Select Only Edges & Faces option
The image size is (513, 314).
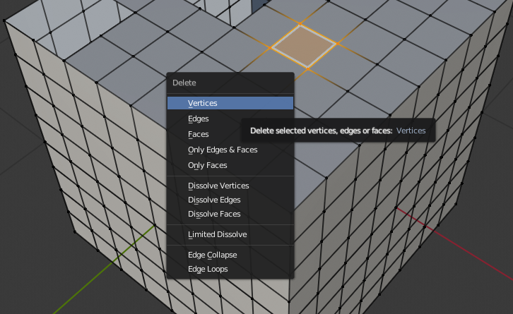coord(230,150)
